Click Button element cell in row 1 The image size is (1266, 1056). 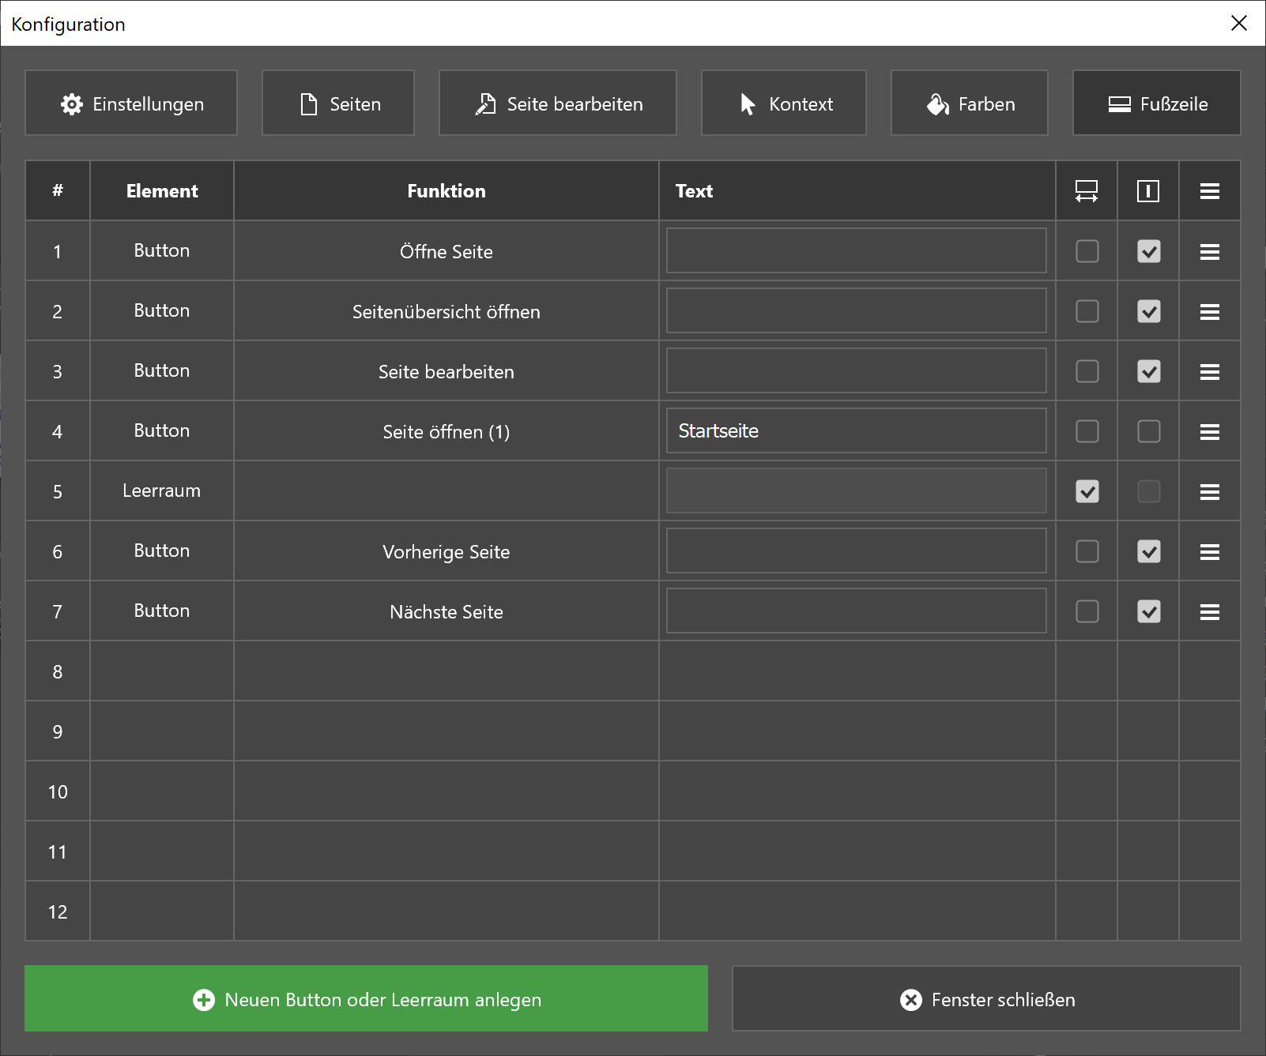pos(162,251)
